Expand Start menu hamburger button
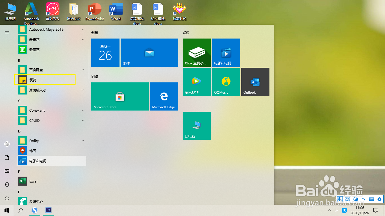Viewport: 385px width, 216px height. pos(7,33)
